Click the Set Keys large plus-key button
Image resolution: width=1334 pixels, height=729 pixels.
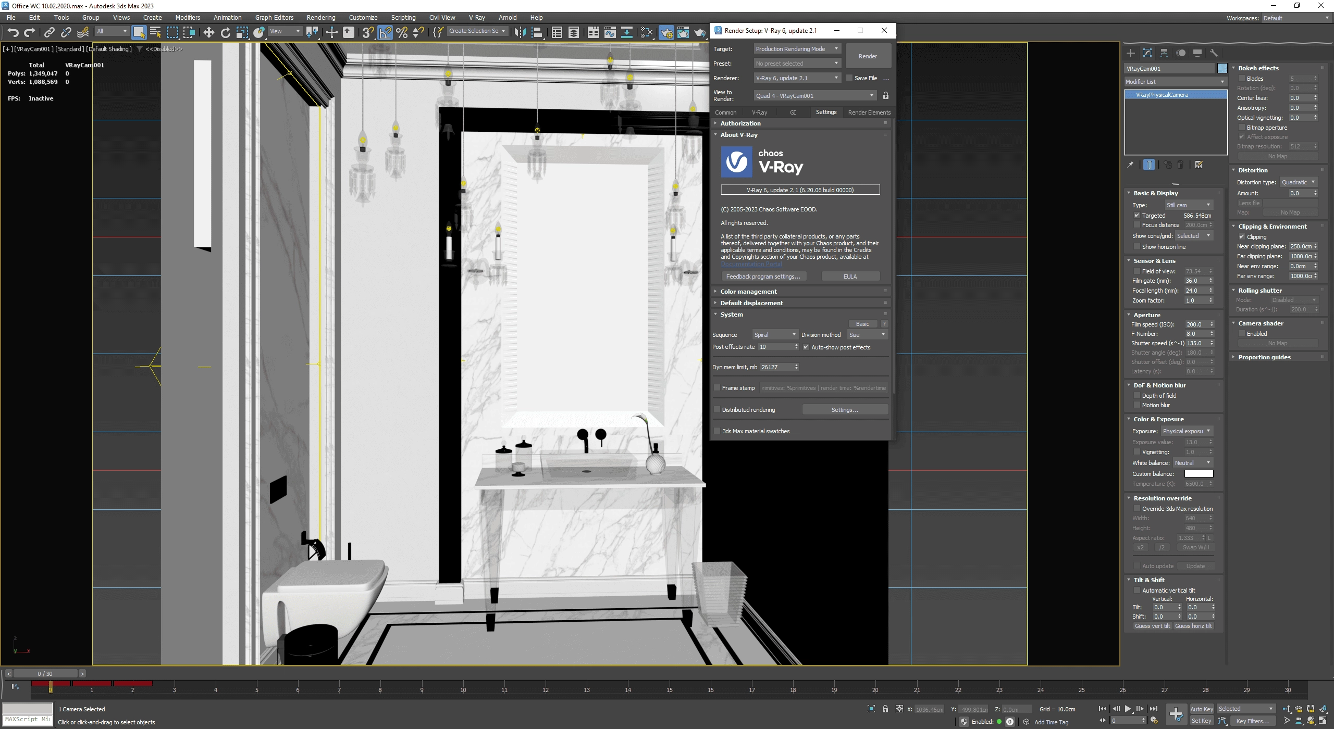coord(1176,714)
